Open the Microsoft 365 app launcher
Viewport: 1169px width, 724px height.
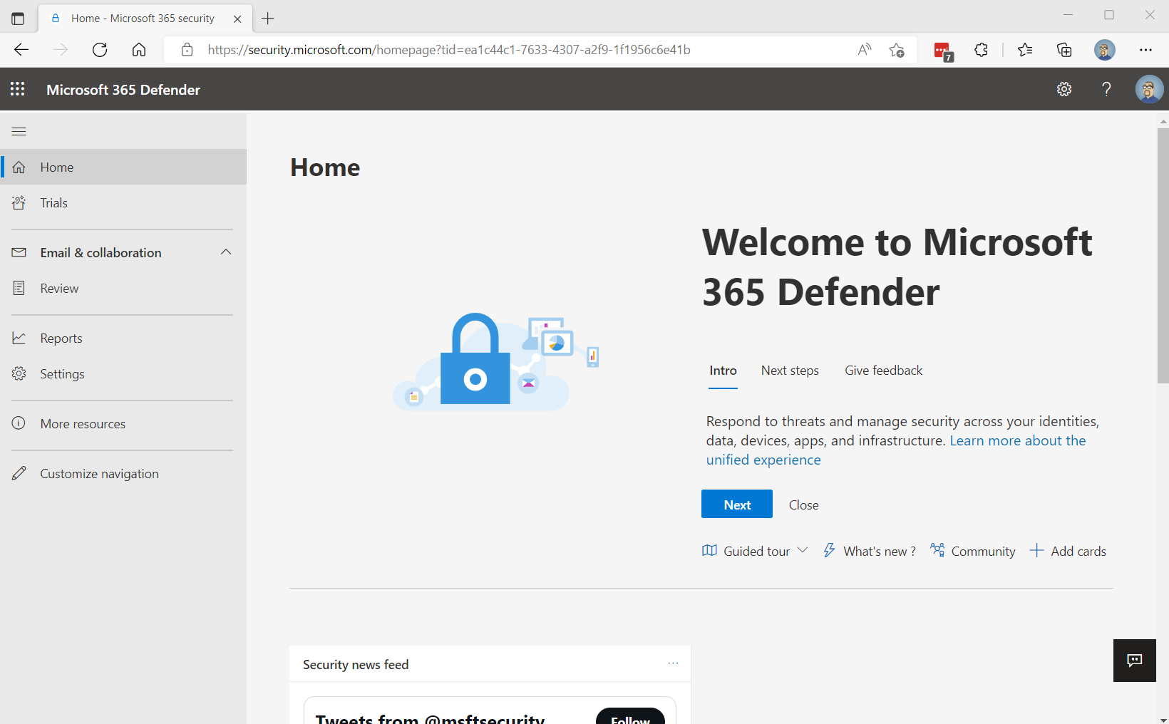17,89
